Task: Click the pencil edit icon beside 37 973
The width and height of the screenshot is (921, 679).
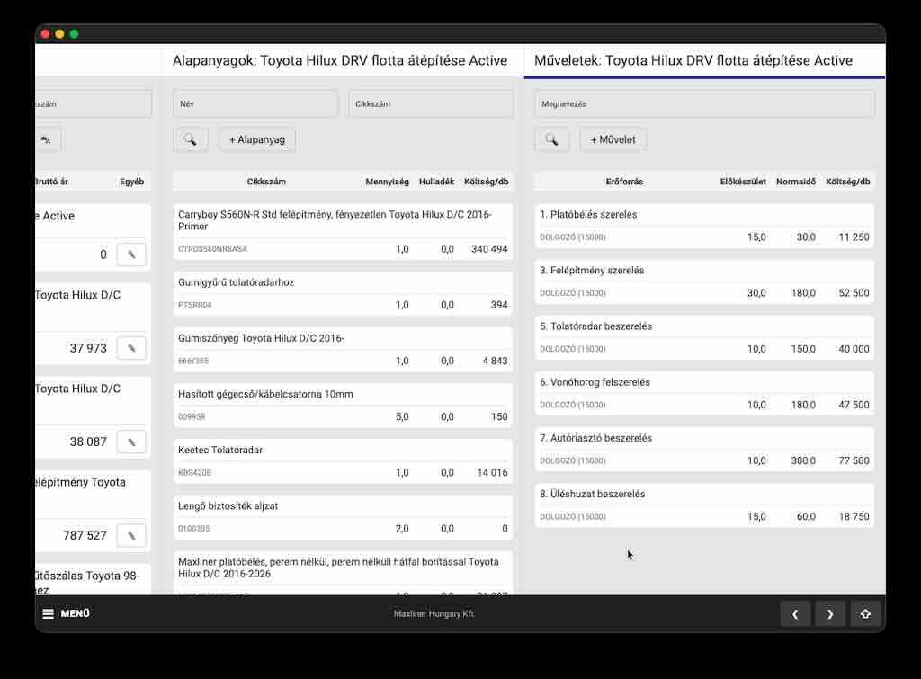Action: (x=131, y=348)
